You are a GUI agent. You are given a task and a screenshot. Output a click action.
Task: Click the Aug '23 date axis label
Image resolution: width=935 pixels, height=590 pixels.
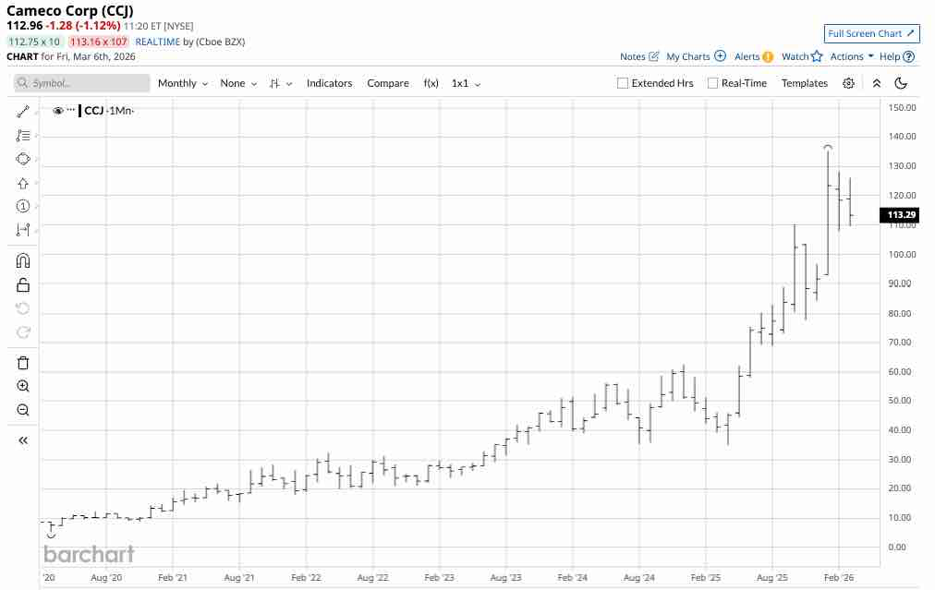(x=505, y=577)
